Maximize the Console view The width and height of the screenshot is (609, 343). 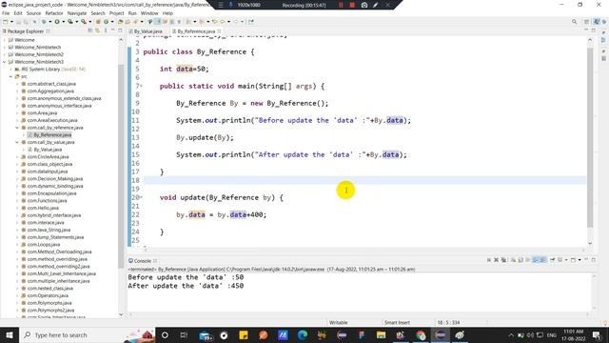pos(594,260)
